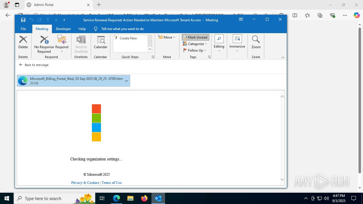Click No Response Required button
Image resolution: width=363 pixels, height=204 pixels.
(44, 44)
